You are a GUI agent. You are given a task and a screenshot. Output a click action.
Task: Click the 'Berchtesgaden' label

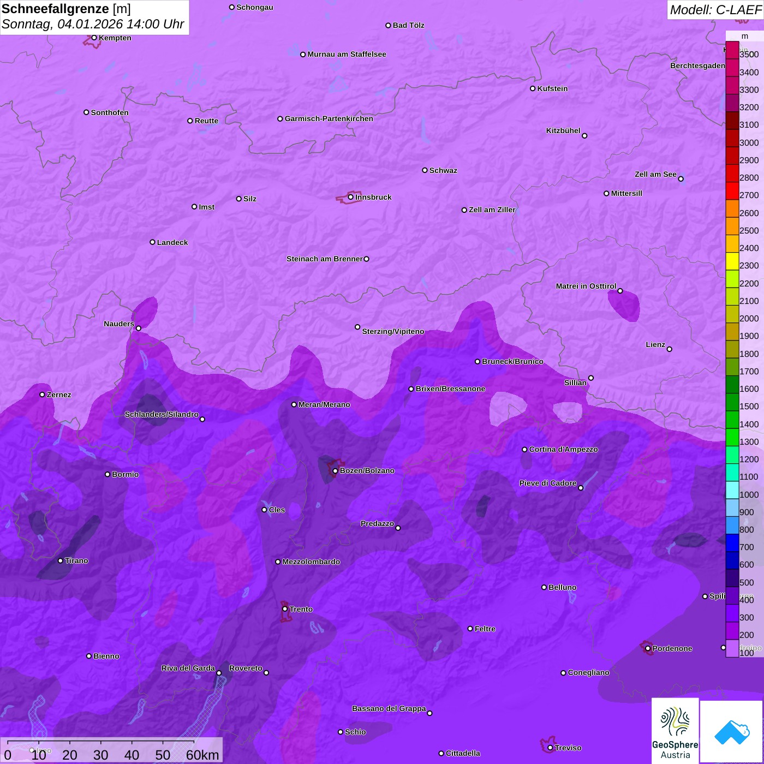698,65
